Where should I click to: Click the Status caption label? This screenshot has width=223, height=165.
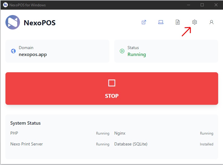click(133, 48)
